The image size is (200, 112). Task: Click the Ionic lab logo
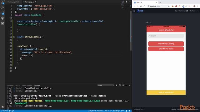(140, 11)
